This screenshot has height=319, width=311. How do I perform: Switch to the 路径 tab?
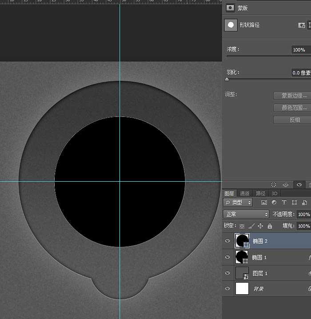click(x=260, y=193)
